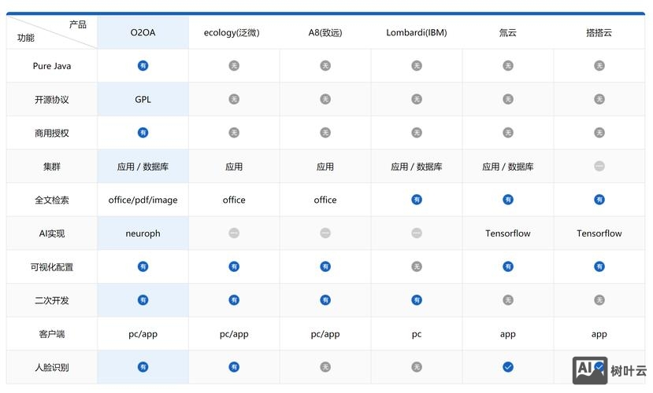Click the gray dash icon for A8 AI实现
Viewport: 653px width, 393px height.
tap(325, 233)
